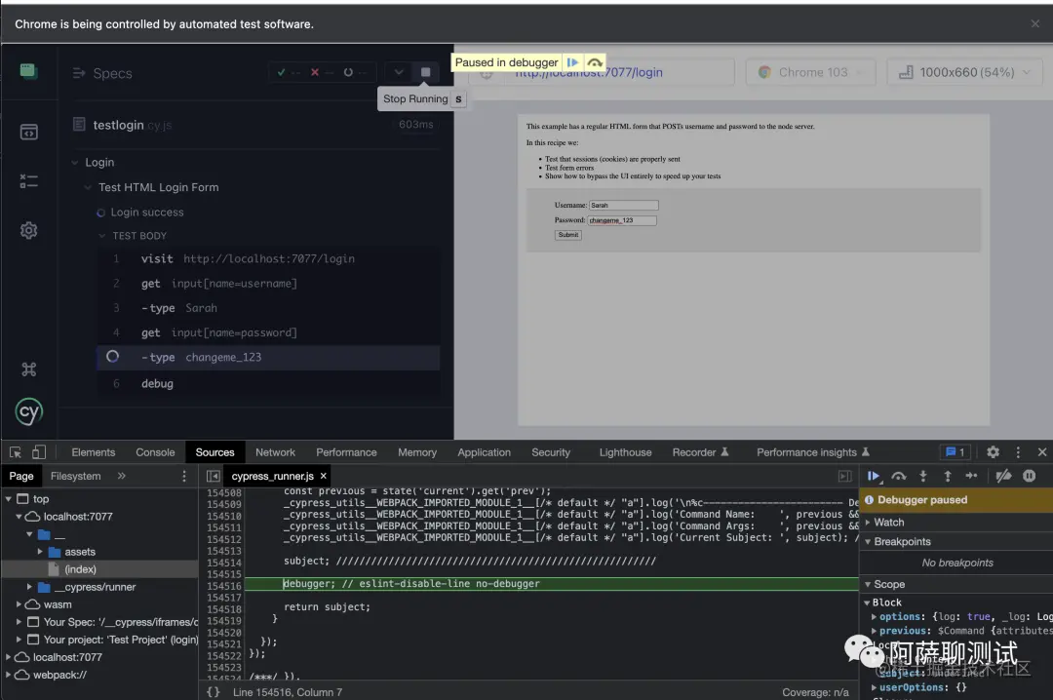Viewport: 1053px width, 700px height.
Task: Stop the running Cypress test
Action: [425, 72]
